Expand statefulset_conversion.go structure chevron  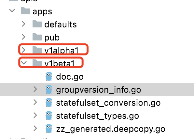point(35,102)
